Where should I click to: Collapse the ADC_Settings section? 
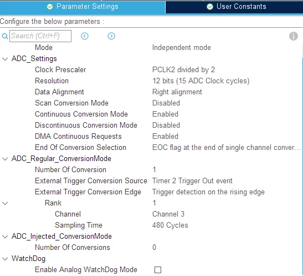click(x=5, y=59)
